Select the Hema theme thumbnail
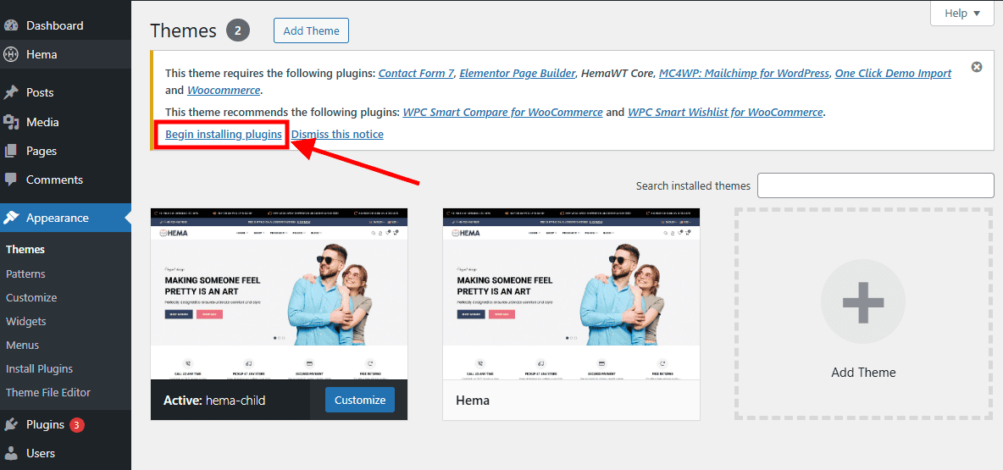 click(571, 294)
